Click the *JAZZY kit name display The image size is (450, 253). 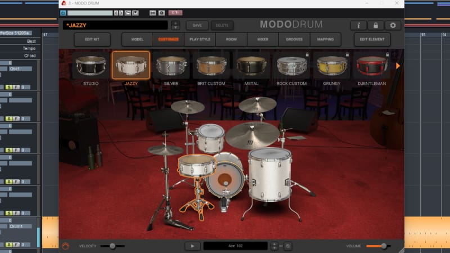(x=115, y=25)
